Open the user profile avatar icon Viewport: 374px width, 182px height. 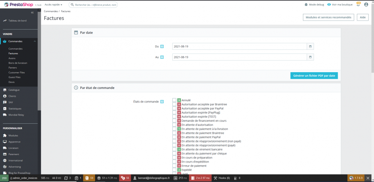click(x=366, y=4)
